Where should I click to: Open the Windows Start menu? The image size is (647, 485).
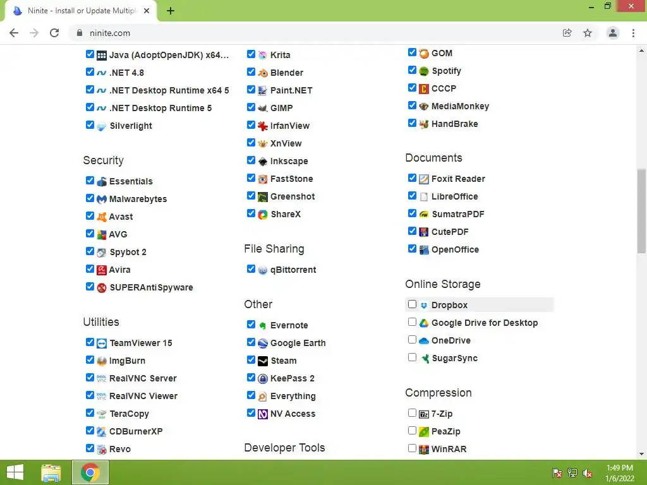[x=15, y=472]
